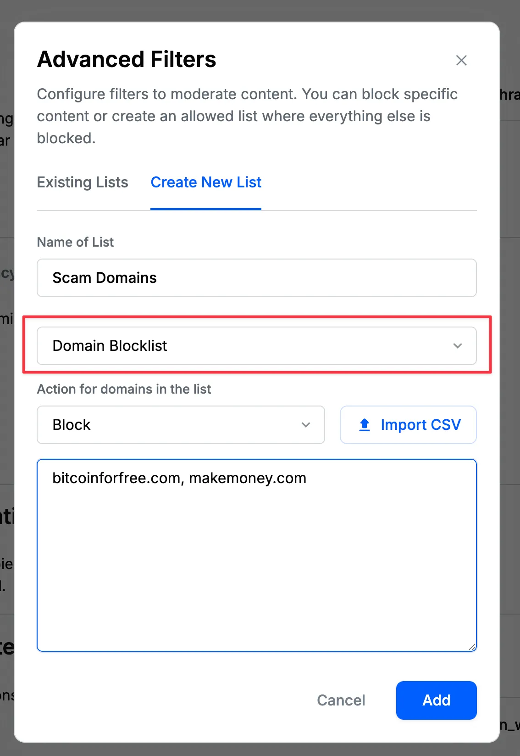This screenshot has width=520, height=756.
Task: Click the Add button to save the list
Action: pyautogui.click(x=436, y=700)
